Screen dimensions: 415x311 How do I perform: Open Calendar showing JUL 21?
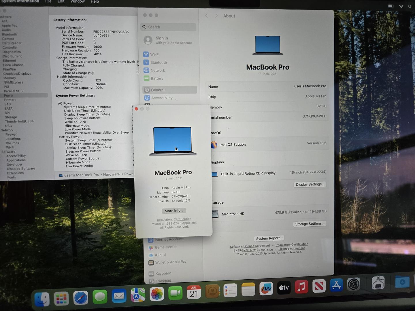point(194,292)
